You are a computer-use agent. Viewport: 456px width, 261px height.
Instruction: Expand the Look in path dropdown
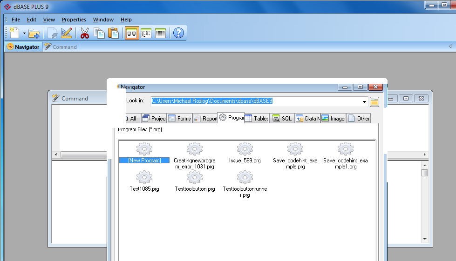(364, 101)
